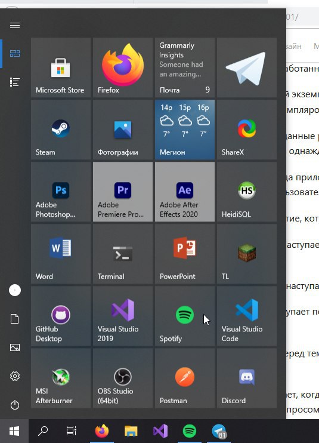Open Adobe After Effects 2020 tile
Screen dimensions: 319x443
[x=185, y=192]
